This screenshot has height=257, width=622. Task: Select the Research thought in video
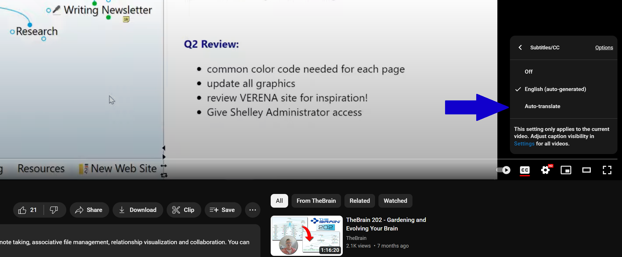coord(36,31)
